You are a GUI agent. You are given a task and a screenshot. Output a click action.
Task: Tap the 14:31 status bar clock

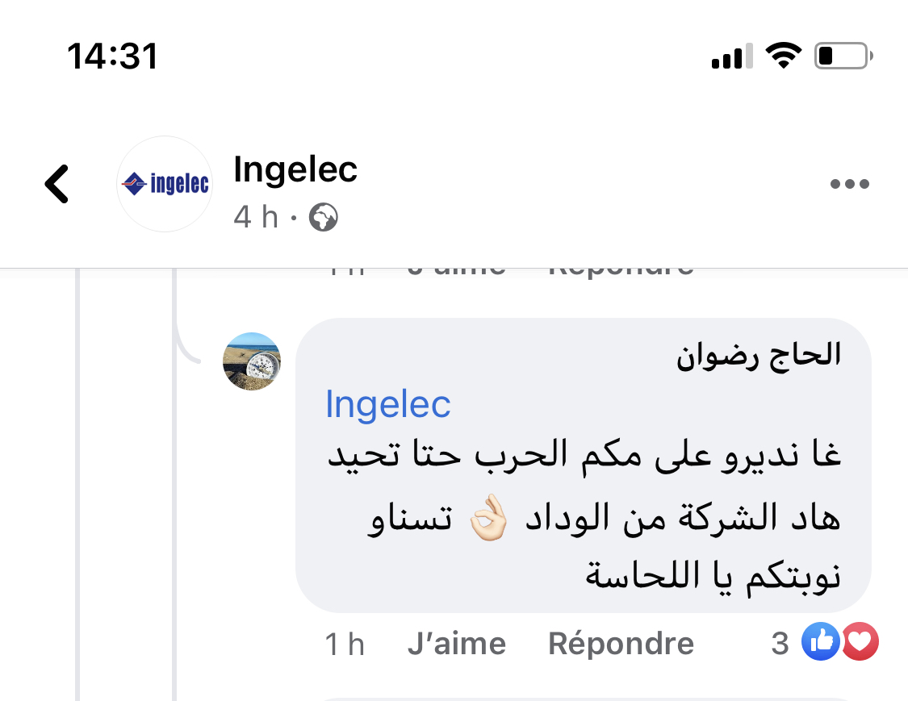tap(112, 56)
